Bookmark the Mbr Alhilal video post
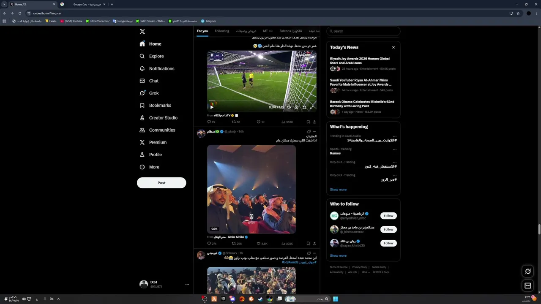Viewport: 541px width, 304px height. 308,244
